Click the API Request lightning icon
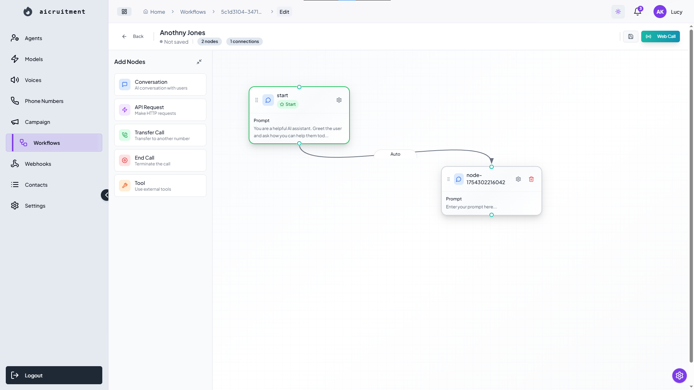The image size is (694, 390). point(125,110)
